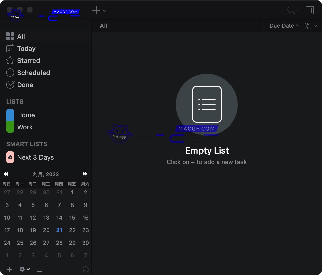Open the calendar view icon at bottom

click(x=39, y=269)
